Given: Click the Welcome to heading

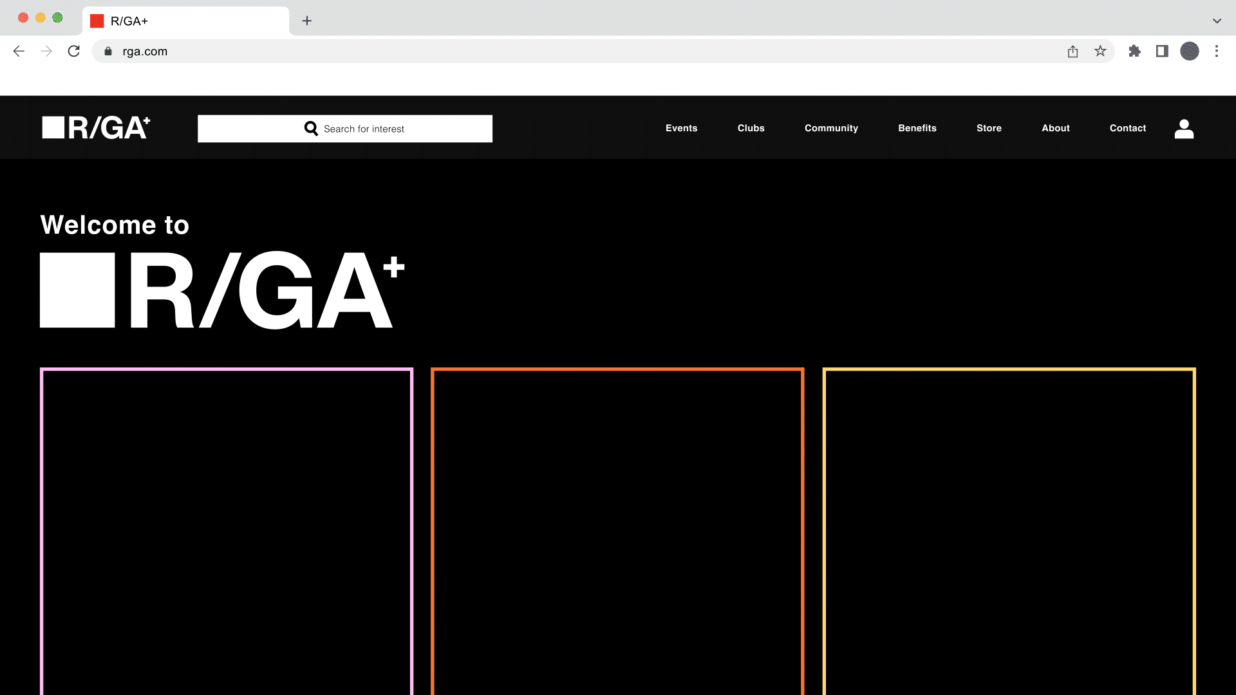Looking at the screenshot, I should (115, 225).
